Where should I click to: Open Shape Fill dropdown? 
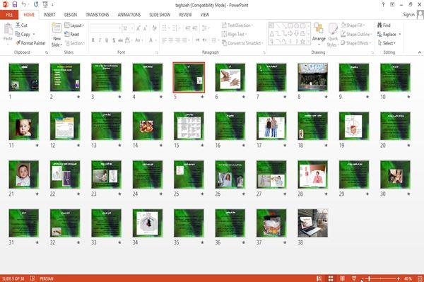click(x=353, y=25)
